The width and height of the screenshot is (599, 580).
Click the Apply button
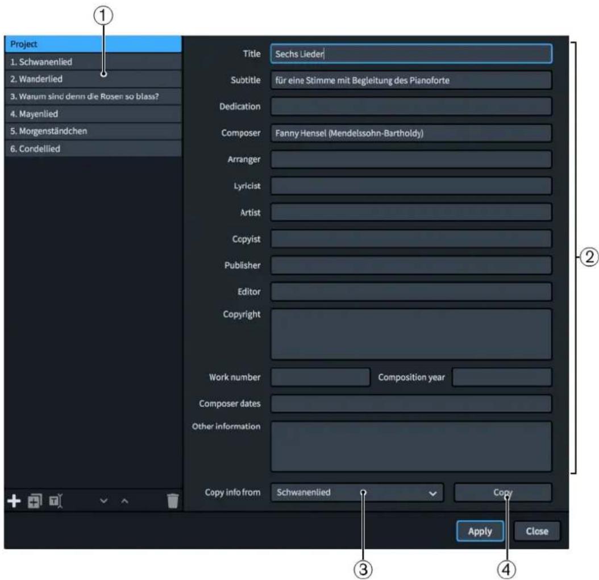[x=480, y=531]
